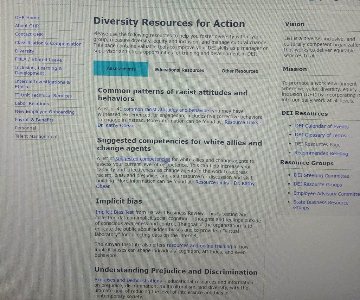Open the New Employee Onboarding page
360x300 pixels.
45,112
